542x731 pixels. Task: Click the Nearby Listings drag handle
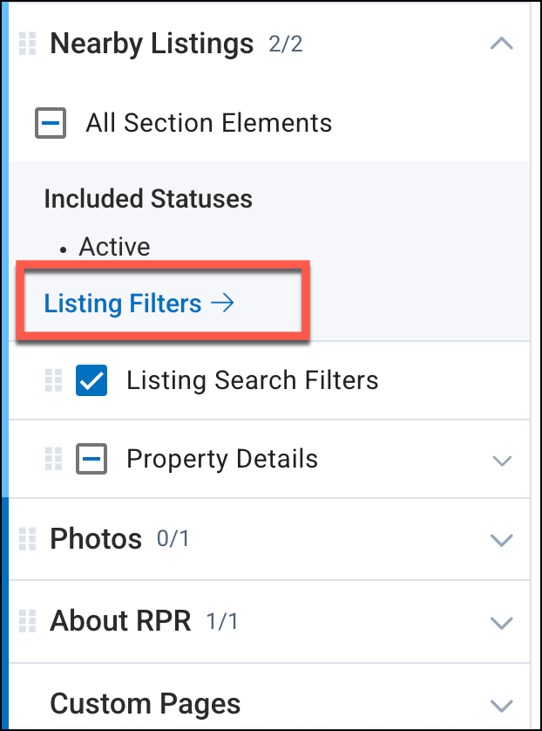tap(28, 43)
